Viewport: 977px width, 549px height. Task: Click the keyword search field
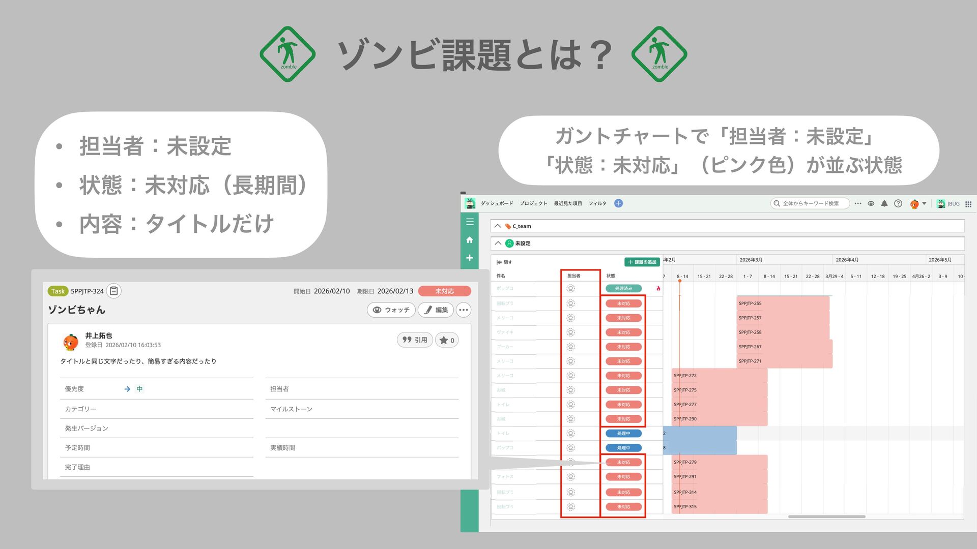811,203
